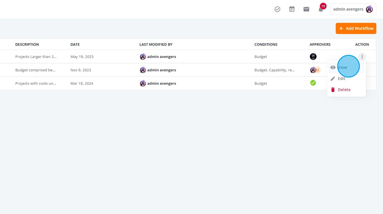Screen dimensions: 383x214
Task: Sort by the Date column header
Action: pos(75,44)
